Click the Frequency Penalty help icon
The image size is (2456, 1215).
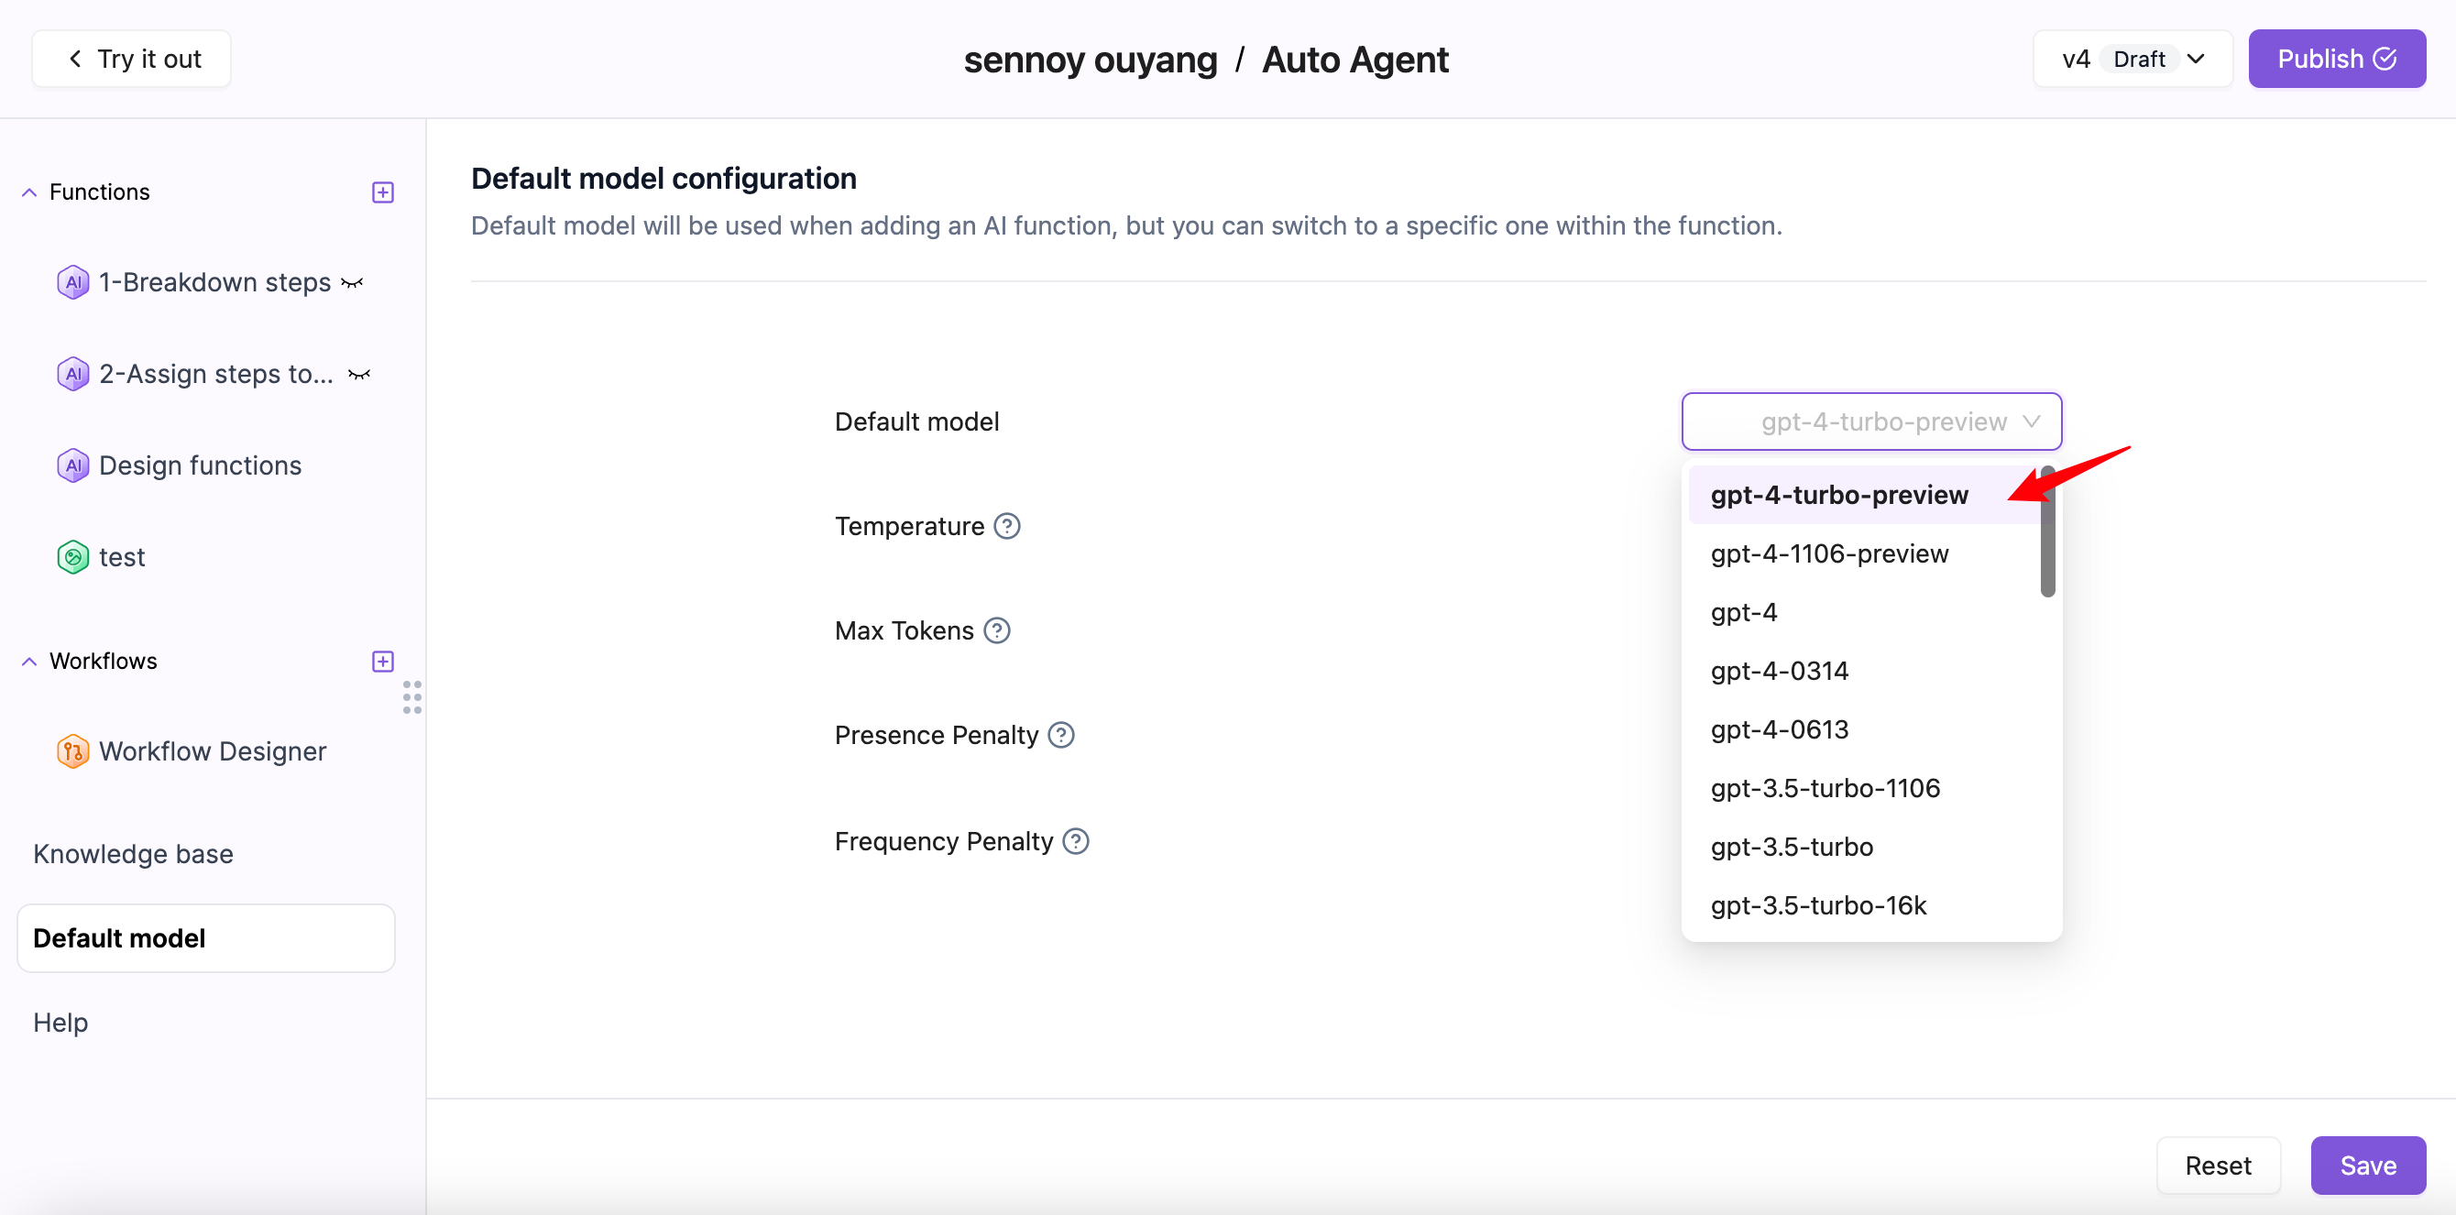1076,841
